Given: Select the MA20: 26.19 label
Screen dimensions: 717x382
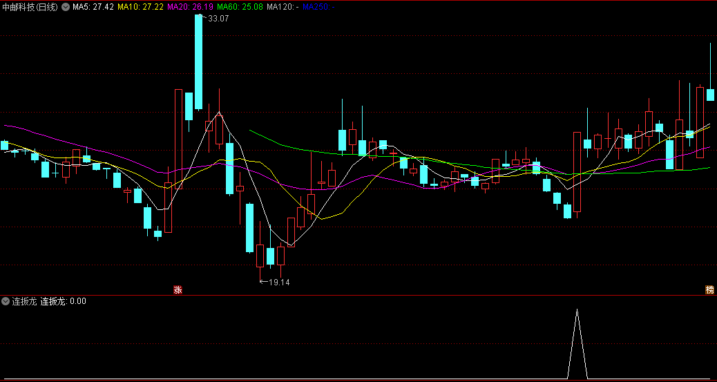Looking at the screenshot, I should point(189,8).
